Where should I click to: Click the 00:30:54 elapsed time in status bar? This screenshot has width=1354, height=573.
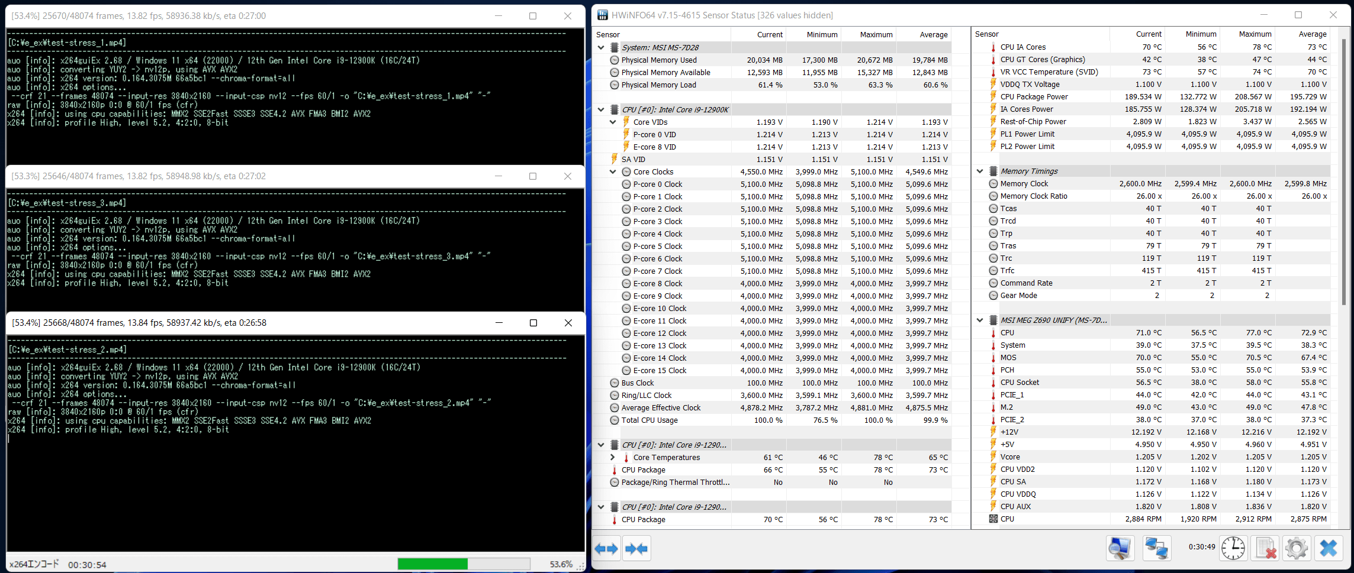87,565
